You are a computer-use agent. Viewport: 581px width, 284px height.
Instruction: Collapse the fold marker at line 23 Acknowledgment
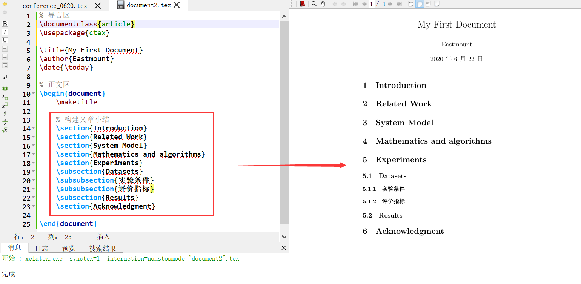pyautogui.click(x=34, y=207)
